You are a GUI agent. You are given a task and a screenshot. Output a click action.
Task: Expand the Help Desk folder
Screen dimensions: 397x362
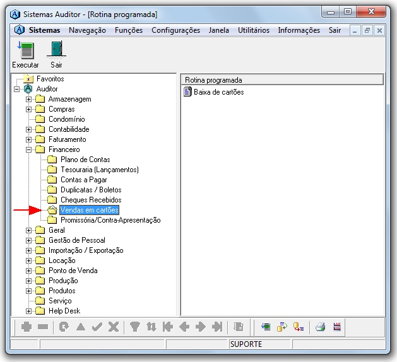(x=28, y=311)
